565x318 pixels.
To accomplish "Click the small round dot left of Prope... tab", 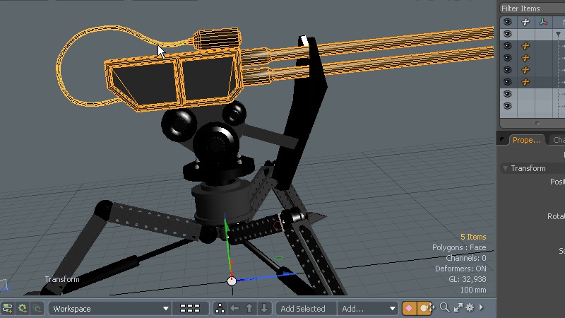I will (502, 139).
